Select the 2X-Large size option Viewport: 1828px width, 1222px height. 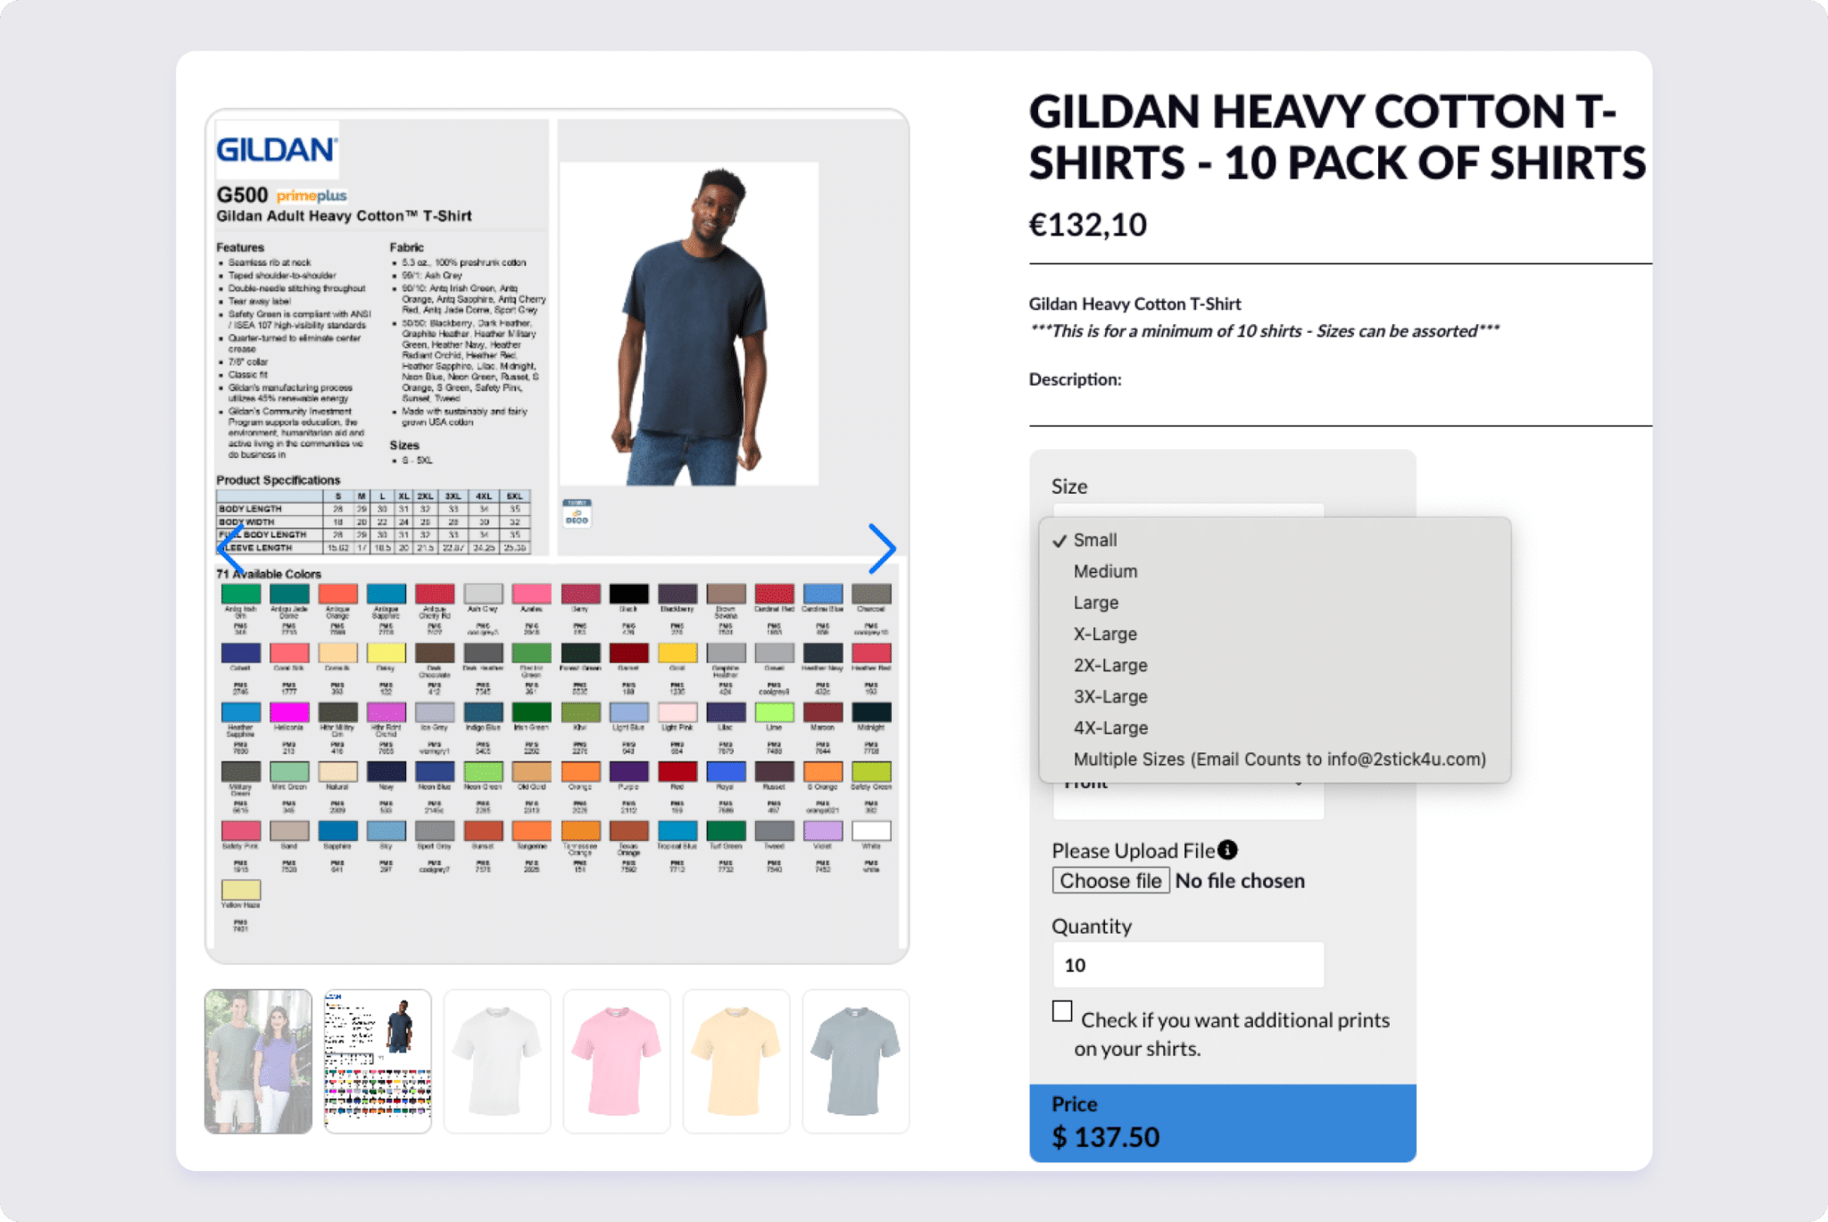(1109, 665)
